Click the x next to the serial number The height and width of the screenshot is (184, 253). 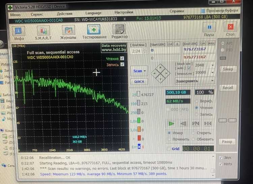click(x=124, y=19)
